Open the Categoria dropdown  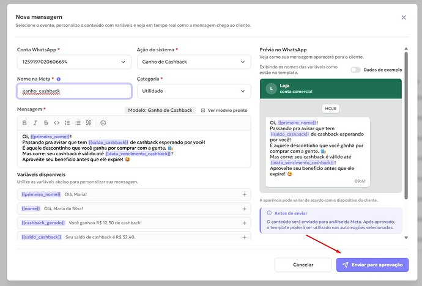click(x=194, y=91)
